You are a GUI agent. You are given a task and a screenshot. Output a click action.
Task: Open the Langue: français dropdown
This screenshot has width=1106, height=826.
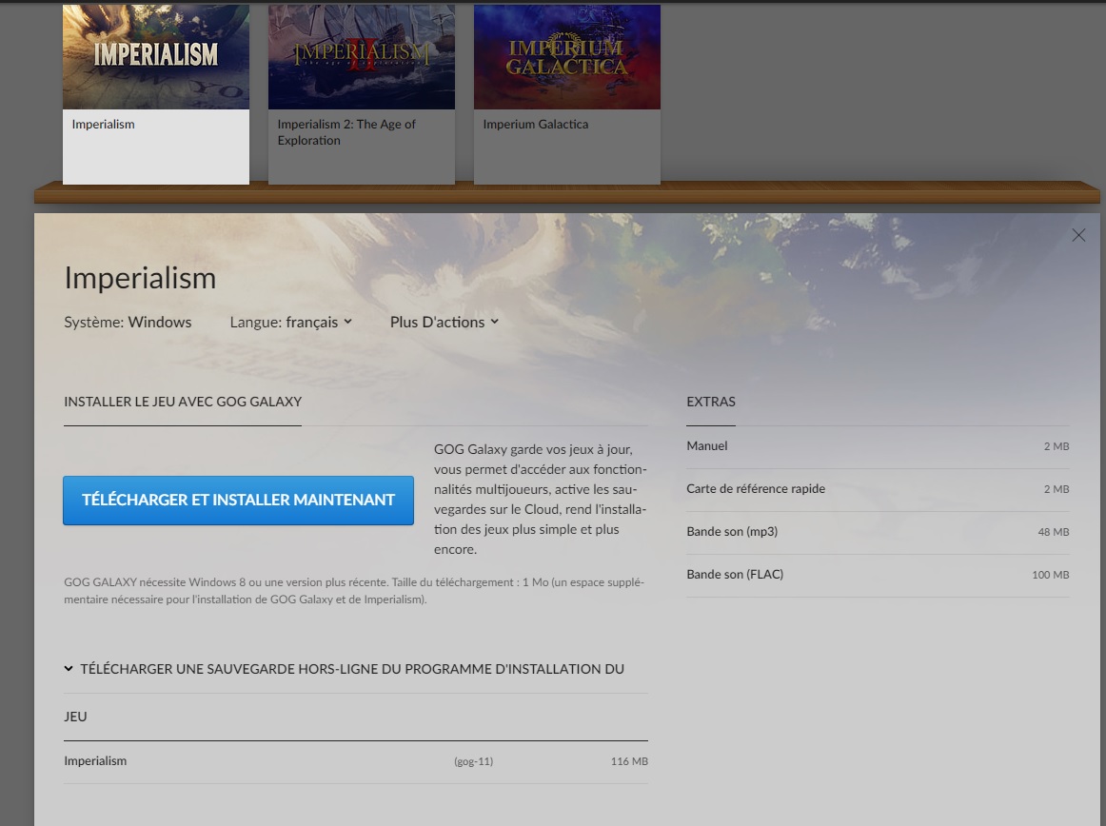click(290, 323)
